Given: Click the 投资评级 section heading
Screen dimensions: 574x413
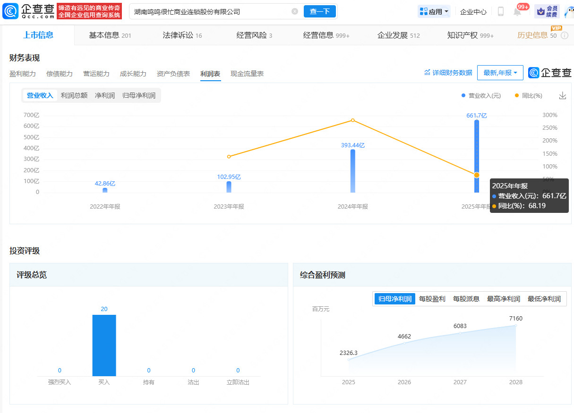Looking at the screenshot, I should (x=25, y=251).
